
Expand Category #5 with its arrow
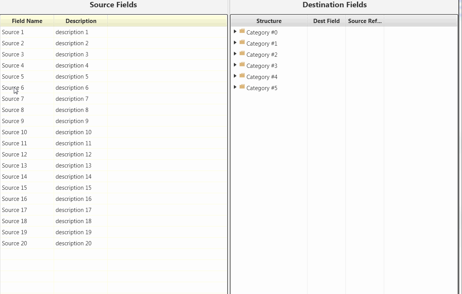tap(235, 87)
